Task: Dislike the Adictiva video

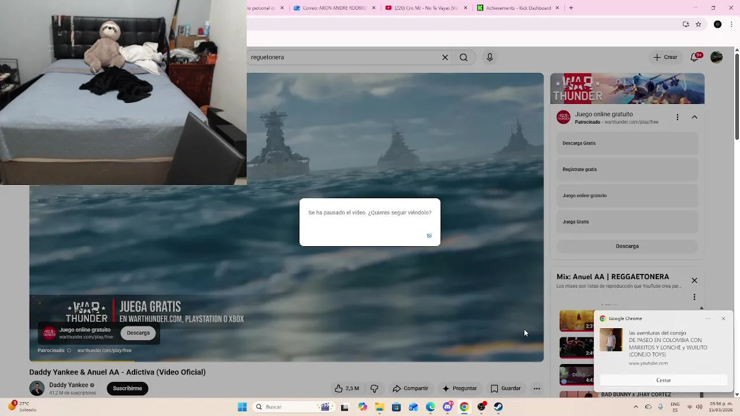Action: (x=374, y=388)
